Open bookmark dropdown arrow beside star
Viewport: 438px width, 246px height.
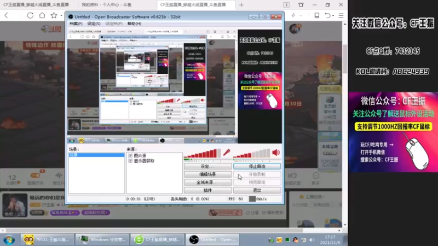(x=61, y=16)
